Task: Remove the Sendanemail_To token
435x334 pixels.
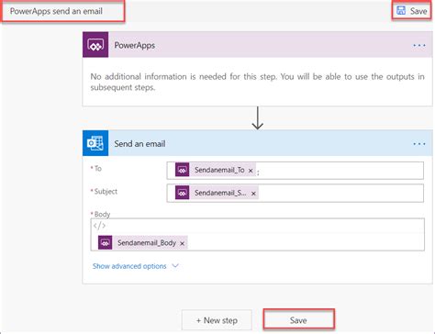Action: 251,171
